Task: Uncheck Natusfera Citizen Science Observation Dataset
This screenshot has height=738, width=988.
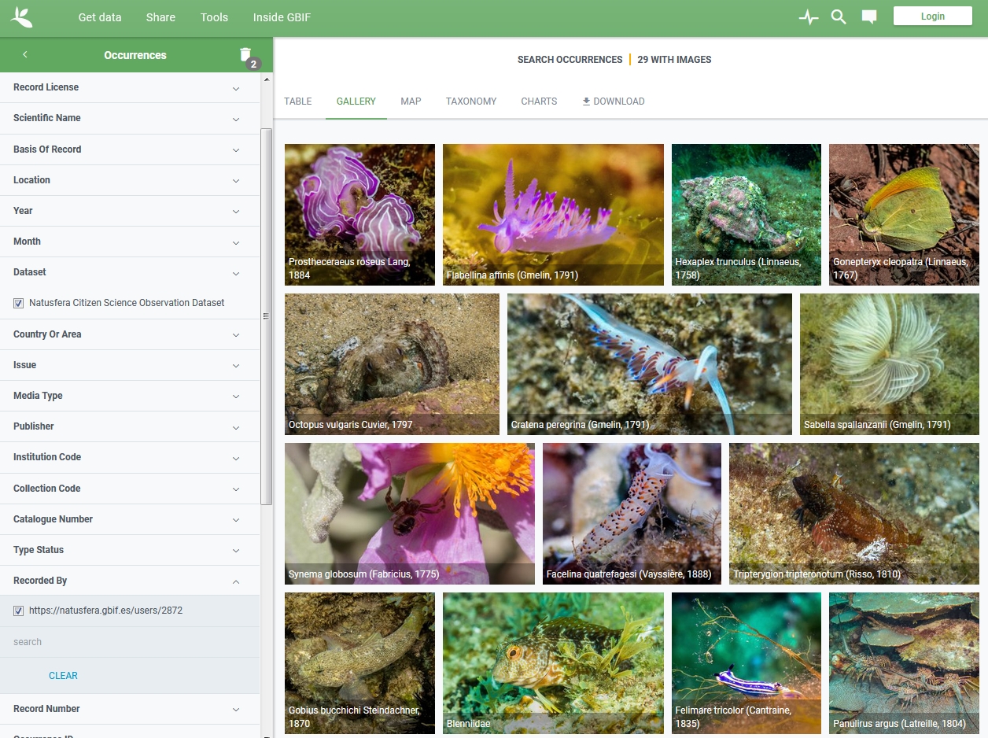Action: pyautogui.click(x=19, y=303)
